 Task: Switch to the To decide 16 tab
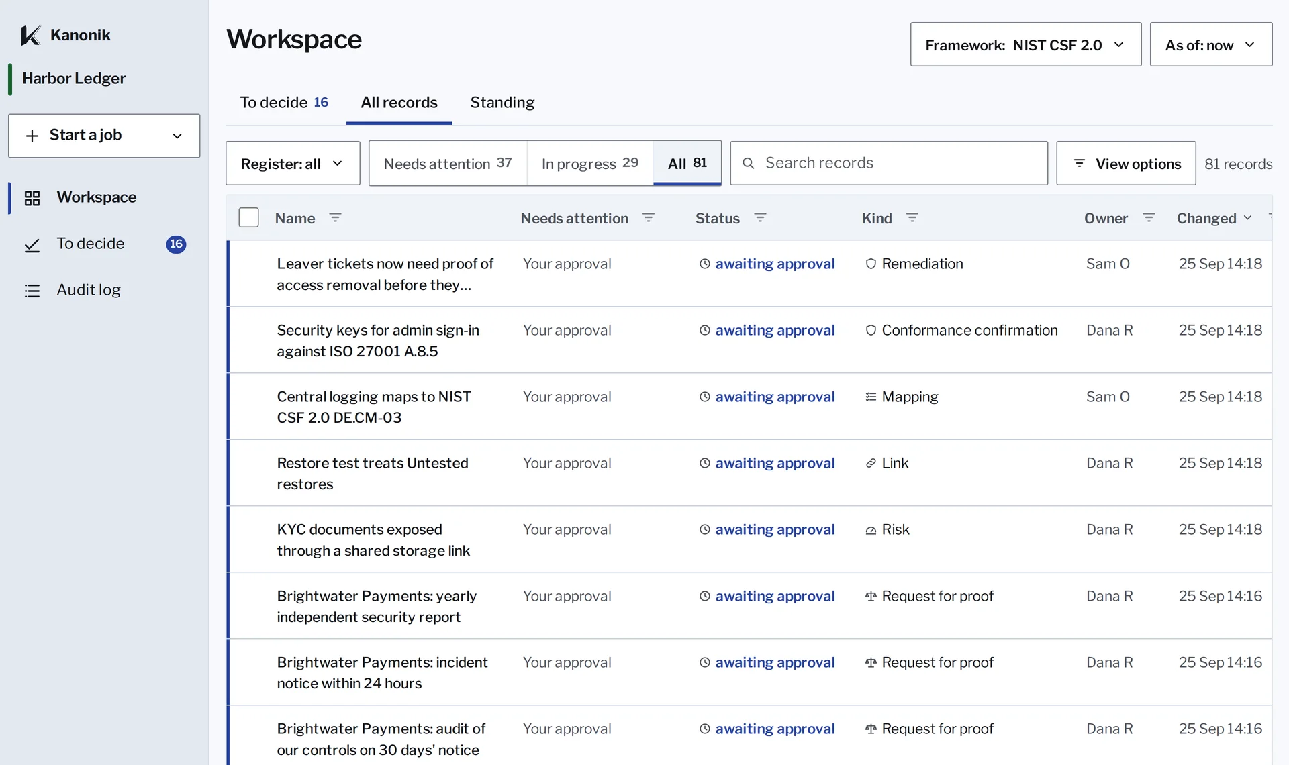pos(284,102)
